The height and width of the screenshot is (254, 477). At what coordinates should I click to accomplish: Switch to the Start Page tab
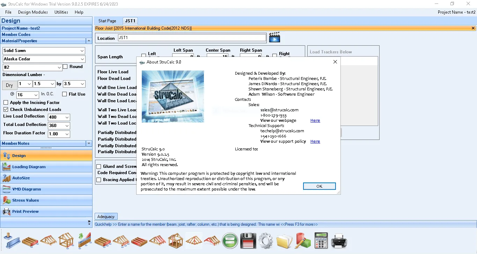(107, 21)
